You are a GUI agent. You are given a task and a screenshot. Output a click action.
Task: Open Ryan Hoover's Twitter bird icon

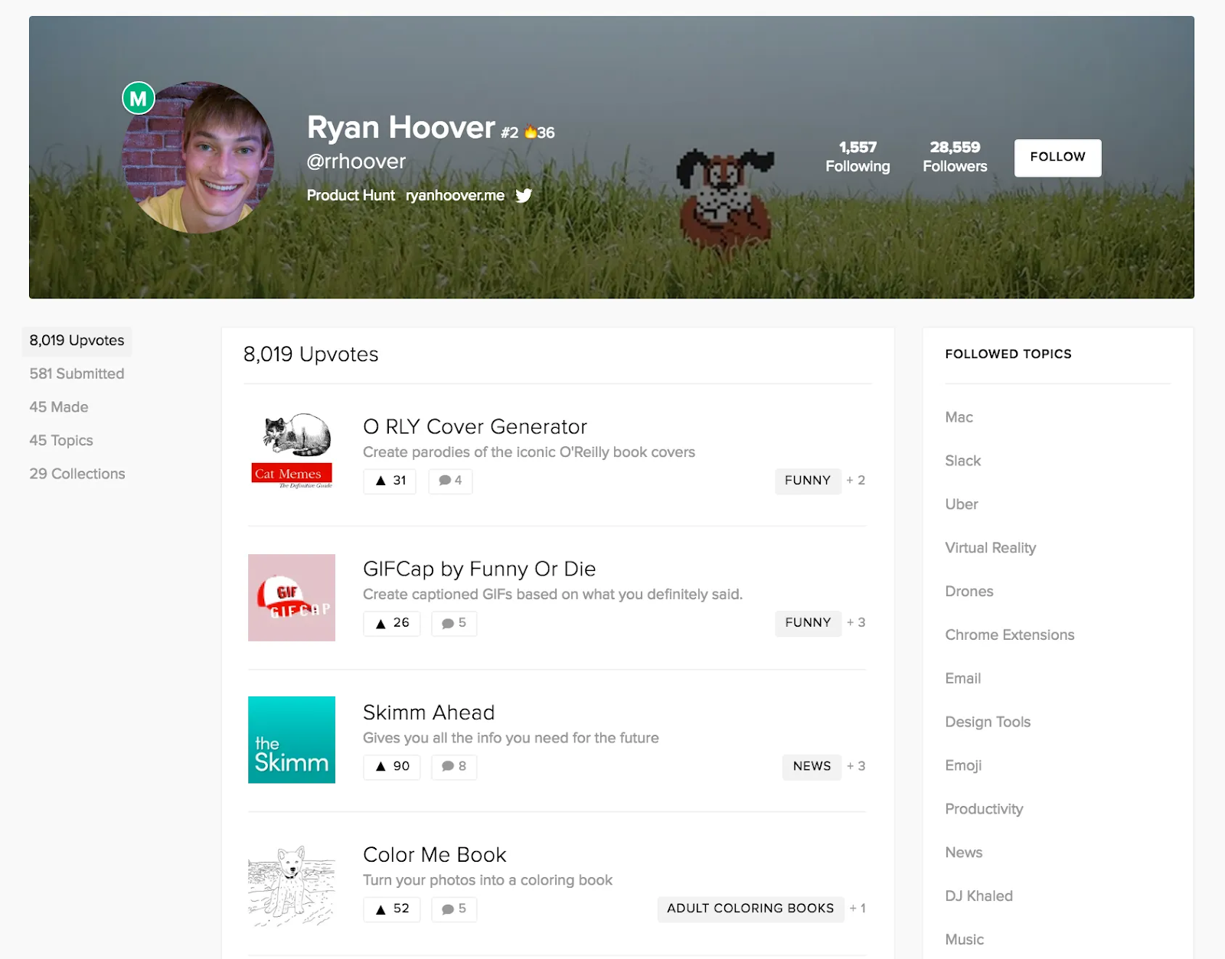524,195
